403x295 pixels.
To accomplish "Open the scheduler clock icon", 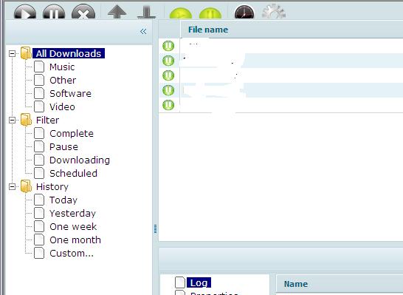I will (x=244, y=12).
